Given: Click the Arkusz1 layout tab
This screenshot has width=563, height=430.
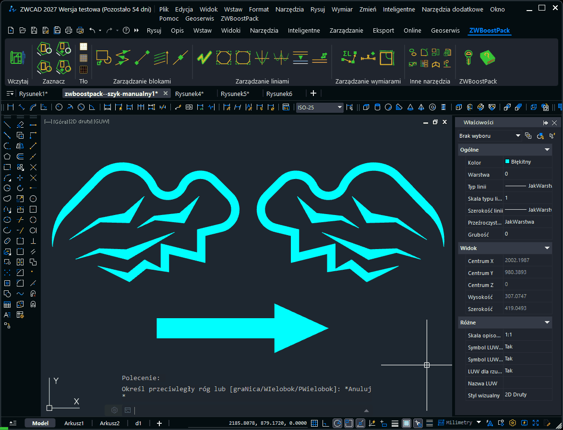Looking at the screenshot, I should [x=74, y=423].
